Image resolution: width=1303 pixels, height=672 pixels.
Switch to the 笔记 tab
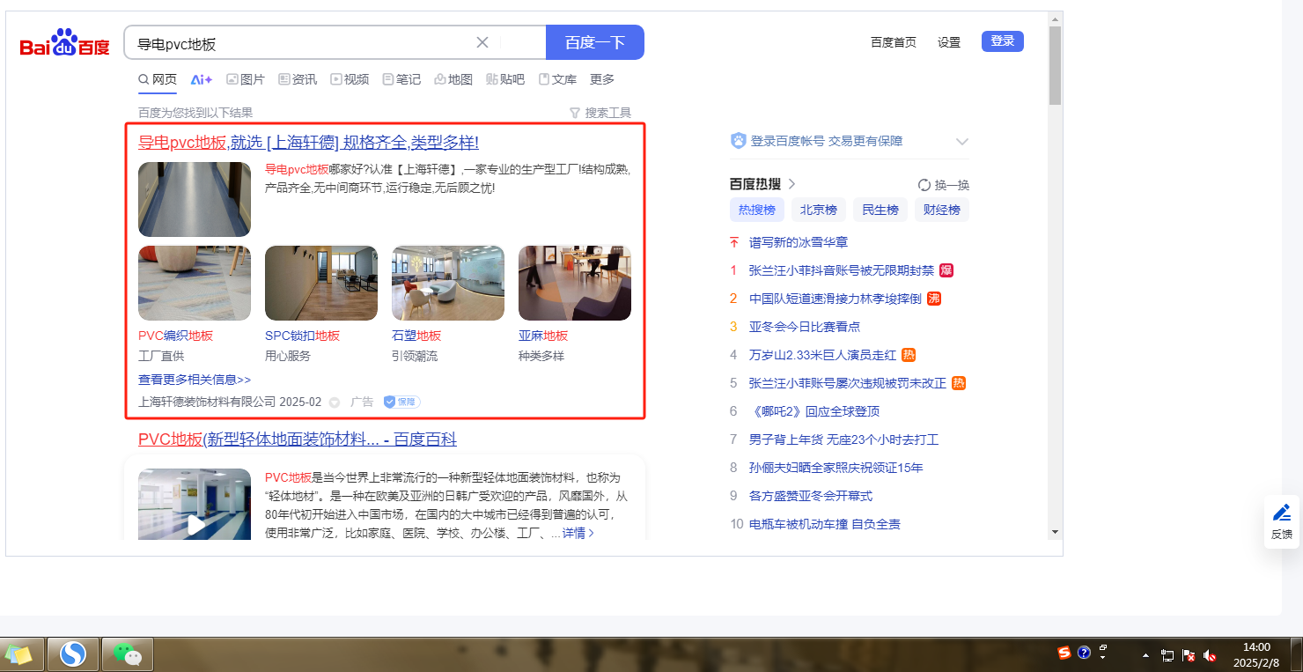401,79
